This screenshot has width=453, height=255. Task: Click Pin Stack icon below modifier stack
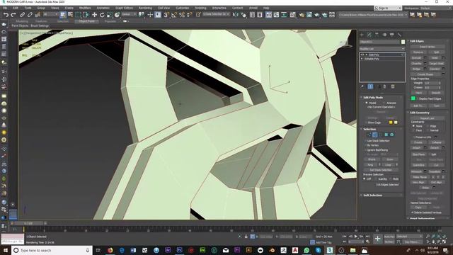point(362,86)
